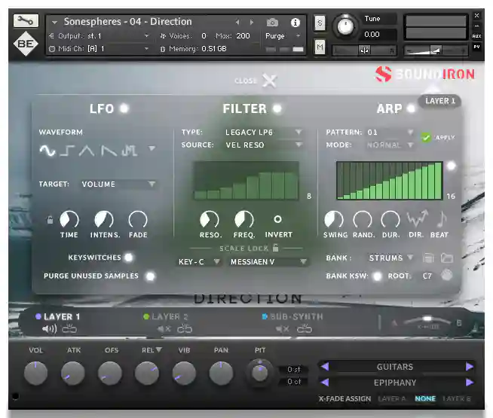
Task: Click Sub-Synth link icon
Action: click(305, 329)
